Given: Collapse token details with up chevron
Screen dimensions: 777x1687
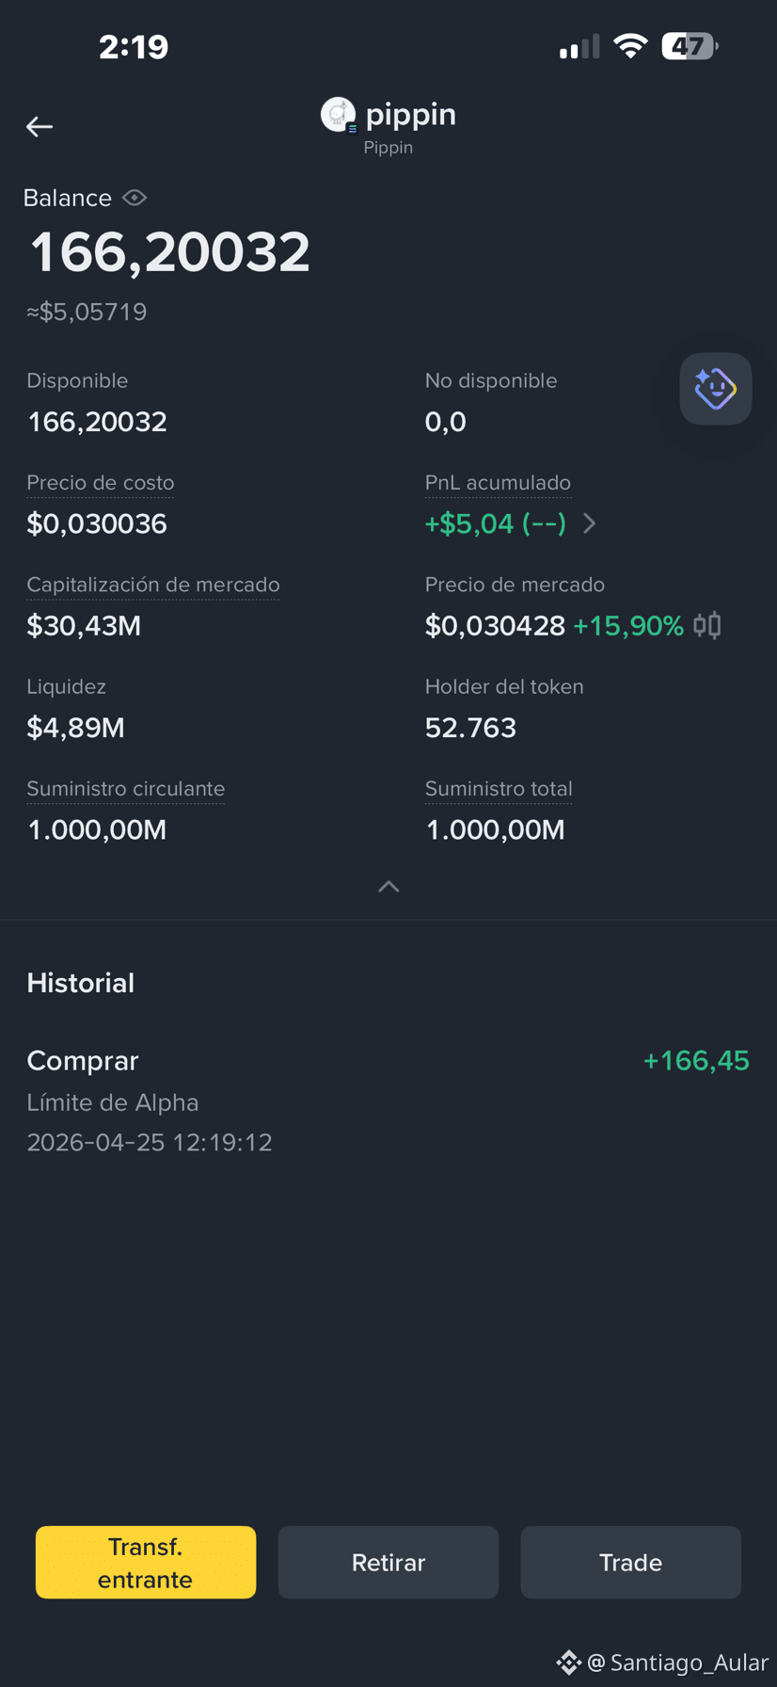Looking at the screenshot, I should [388, 887].
